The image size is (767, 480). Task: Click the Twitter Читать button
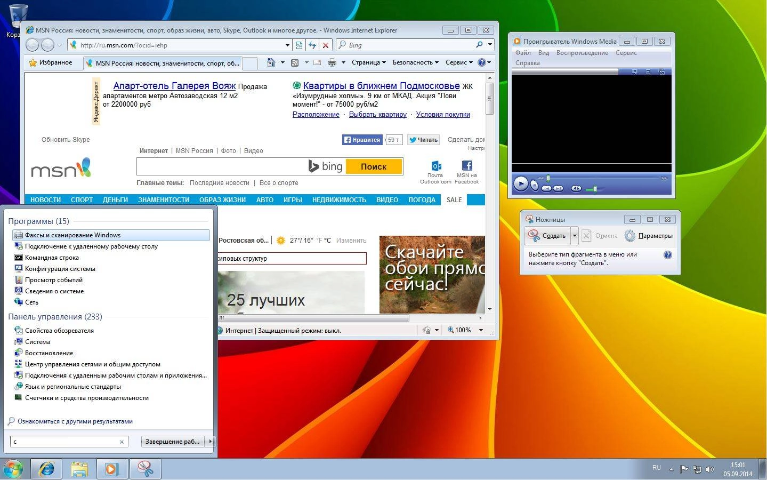coord(423,140)
